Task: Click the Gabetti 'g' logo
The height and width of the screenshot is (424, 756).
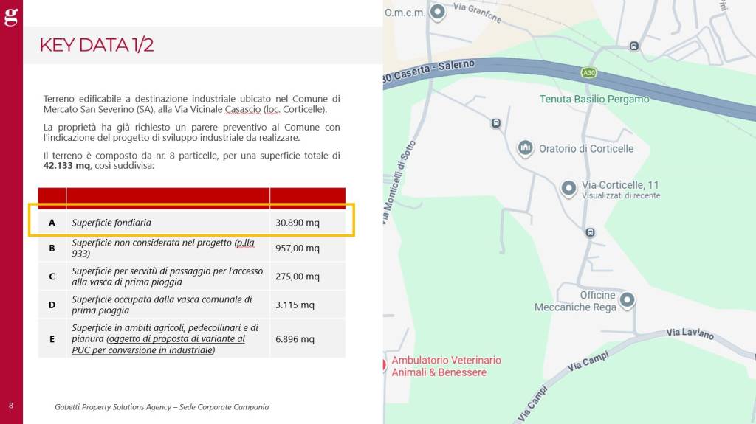Action: (x=11, y=16)
